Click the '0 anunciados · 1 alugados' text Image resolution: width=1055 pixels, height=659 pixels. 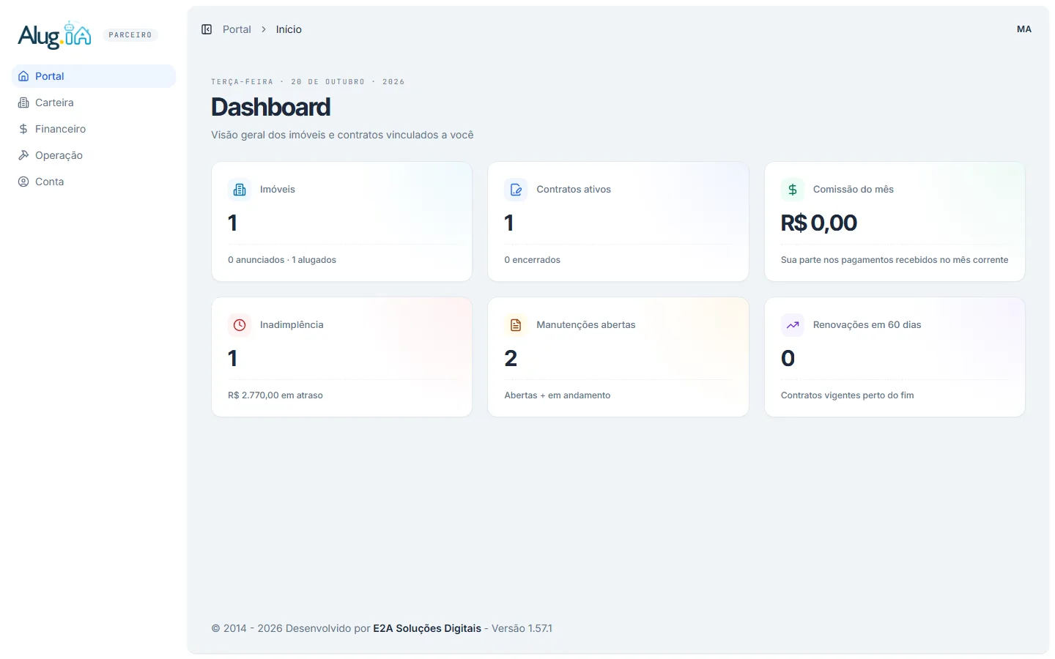click(282, 260)
